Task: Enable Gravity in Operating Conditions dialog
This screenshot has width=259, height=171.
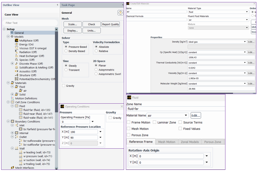Action: click(110, 118)
